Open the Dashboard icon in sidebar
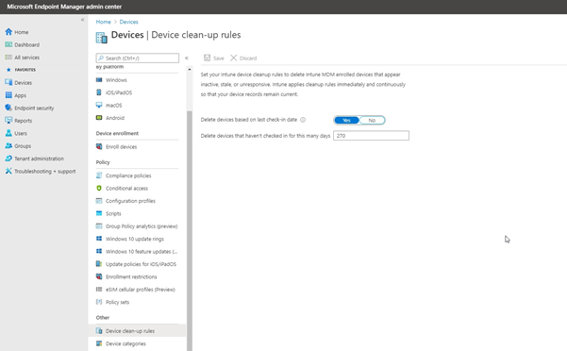Image resolution: width=567 pixels, height=351 pixels. (x=8, y=44)
